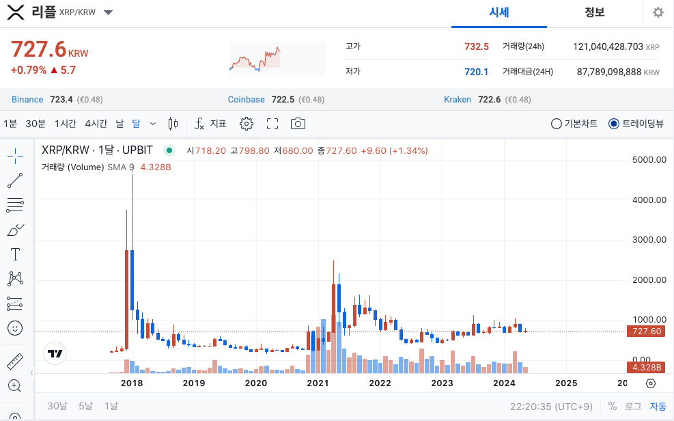674x421 pixels.
Task: Set the chart range to 1달
Action: (x=111, y=406)
